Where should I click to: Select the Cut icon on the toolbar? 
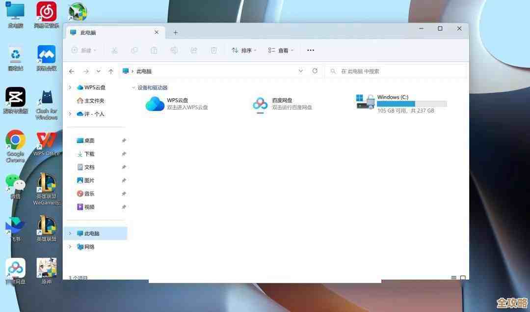(115, 50)
